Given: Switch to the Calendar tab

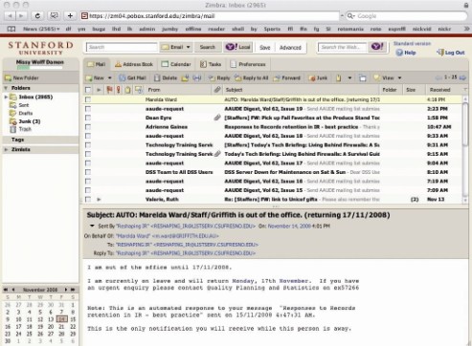Looking at the screenshot, I should (176, 64).
